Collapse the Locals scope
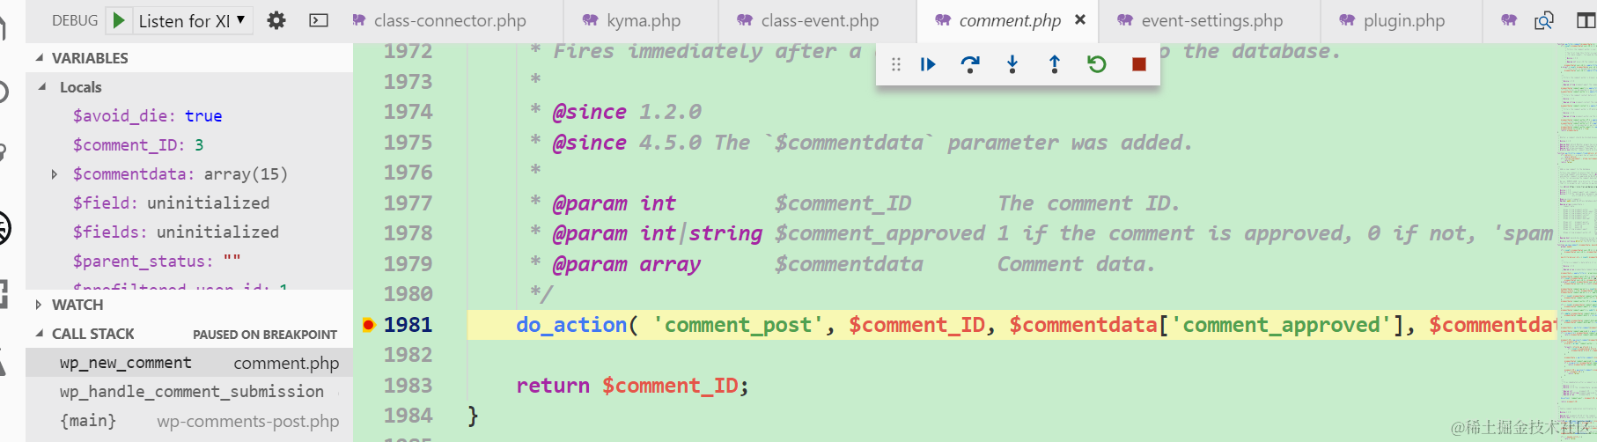The height and width of the screenshot is (442, 1597). [42, 87]
